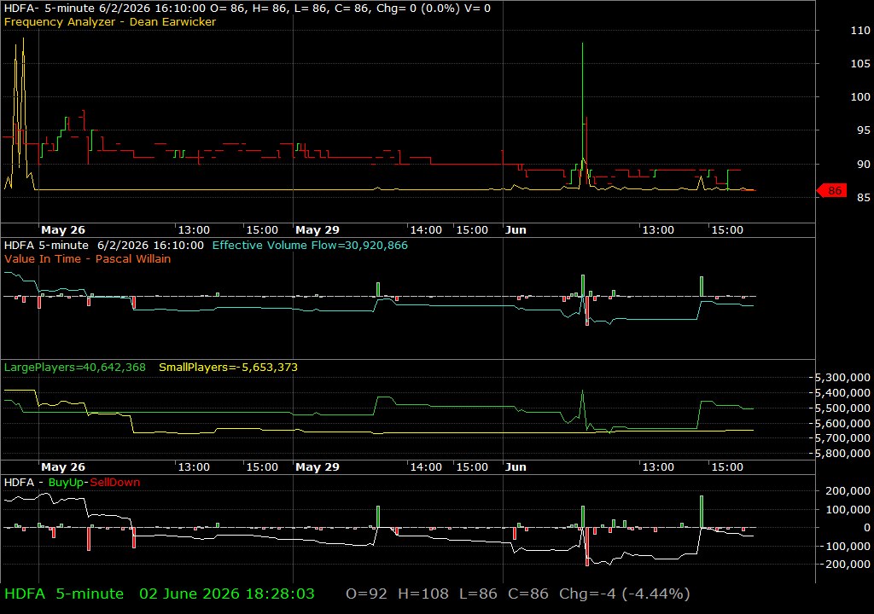874x614 pixels.
Task: Click the 105 price axis label
Action: tap(860, 63)
